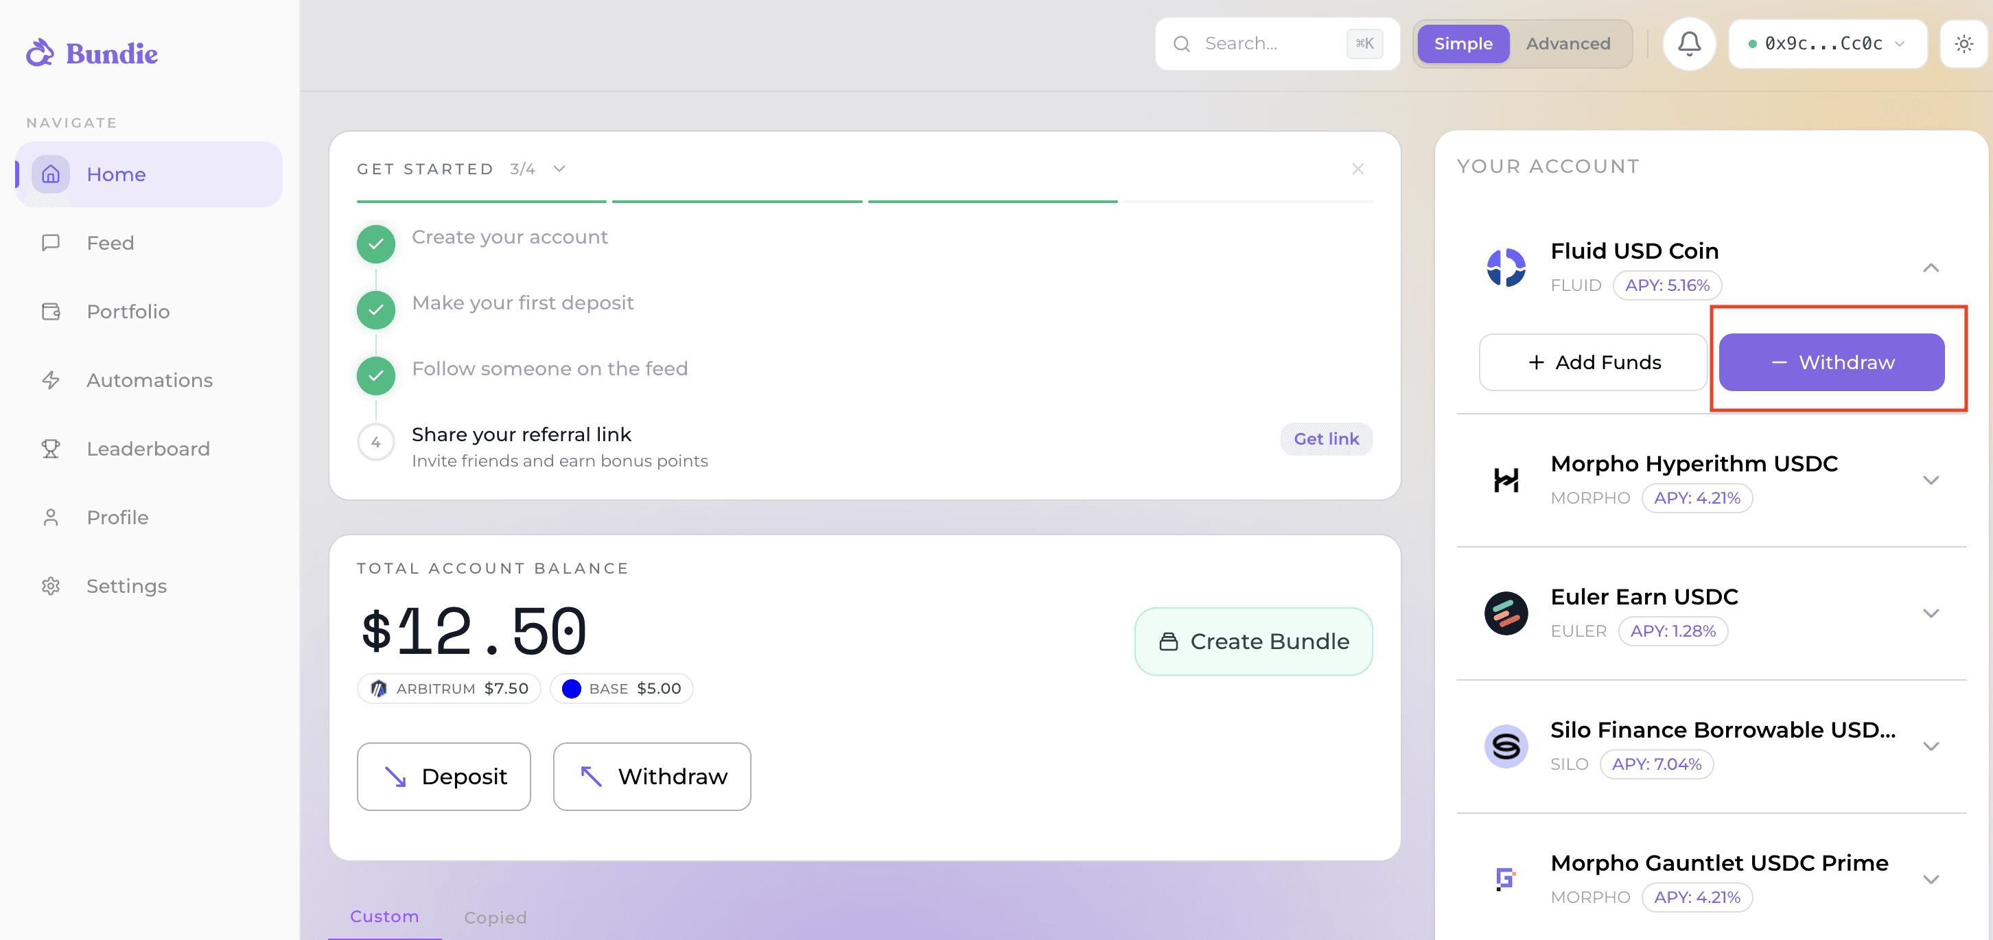Click the BASE $5.00 balance chip
This screenshot has width=1993, height=940.
pos(621,689)
